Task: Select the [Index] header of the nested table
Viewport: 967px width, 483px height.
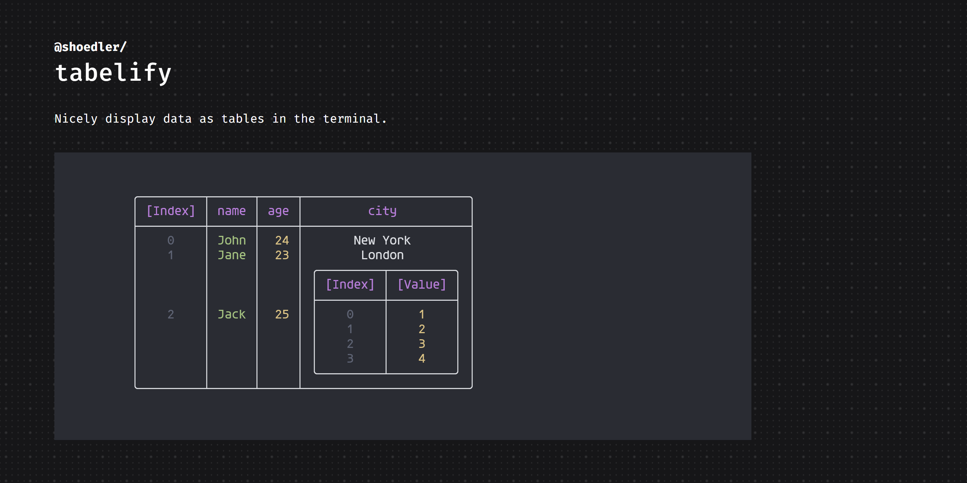Action: (350, 284)
